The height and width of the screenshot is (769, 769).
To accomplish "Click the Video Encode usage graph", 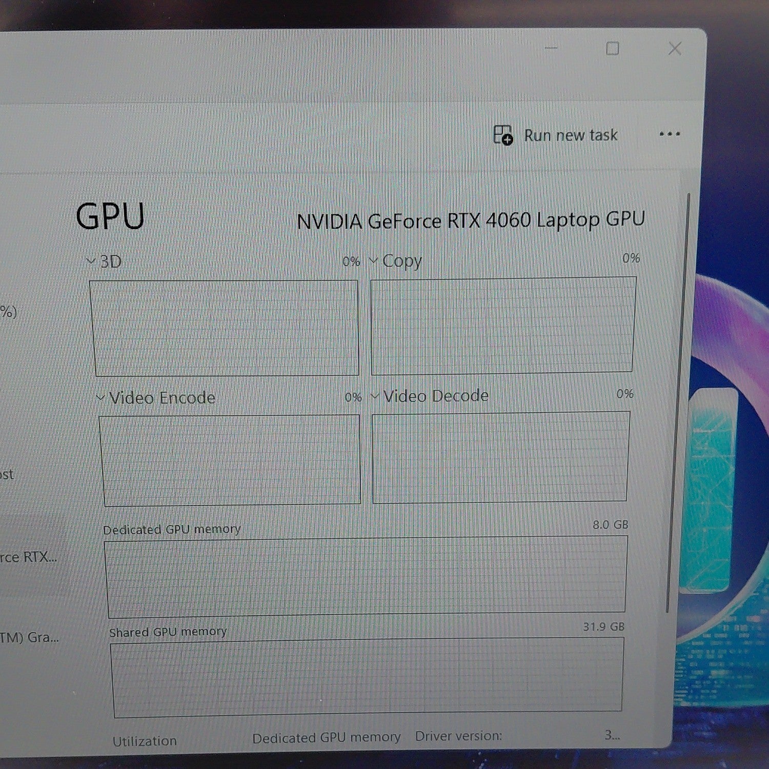I will click(230, 460).
